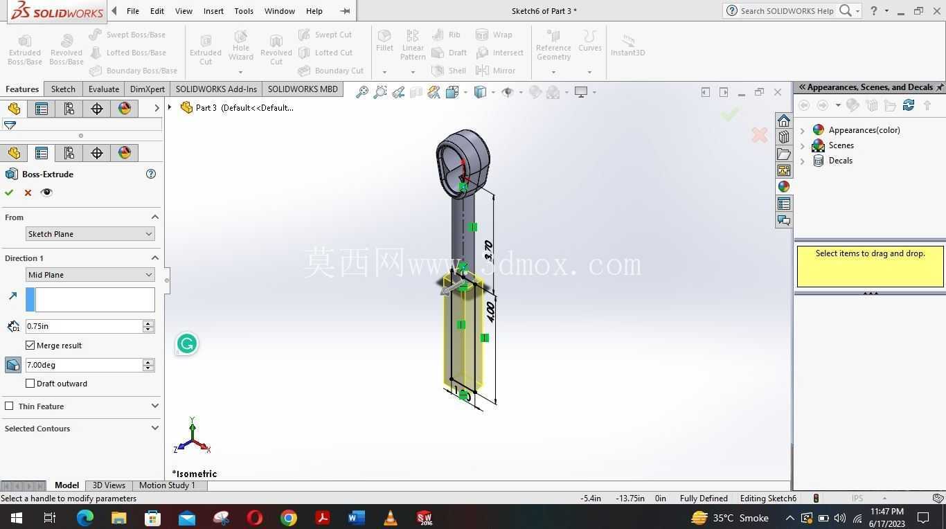Switch to the SOLIDWORKS Add-Ins tab
946x529 pixels.
pos(216,89)
